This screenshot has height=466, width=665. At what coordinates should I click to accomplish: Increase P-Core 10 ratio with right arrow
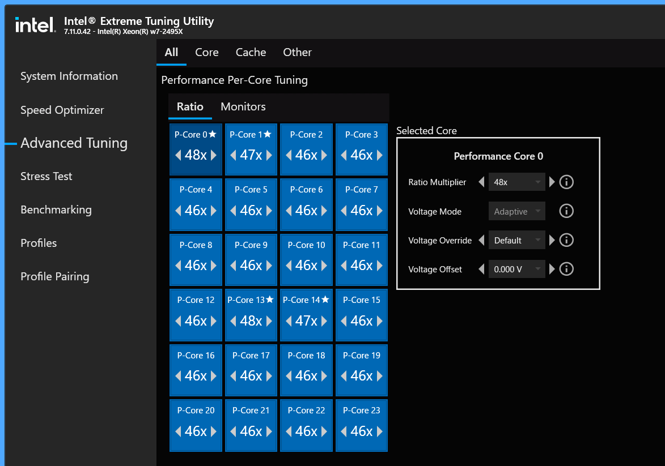tap(324, 266)
